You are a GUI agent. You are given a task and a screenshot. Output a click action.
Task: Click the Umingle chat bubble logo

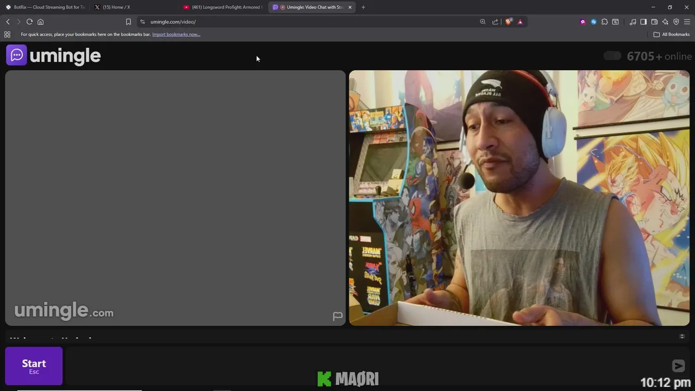16,55
